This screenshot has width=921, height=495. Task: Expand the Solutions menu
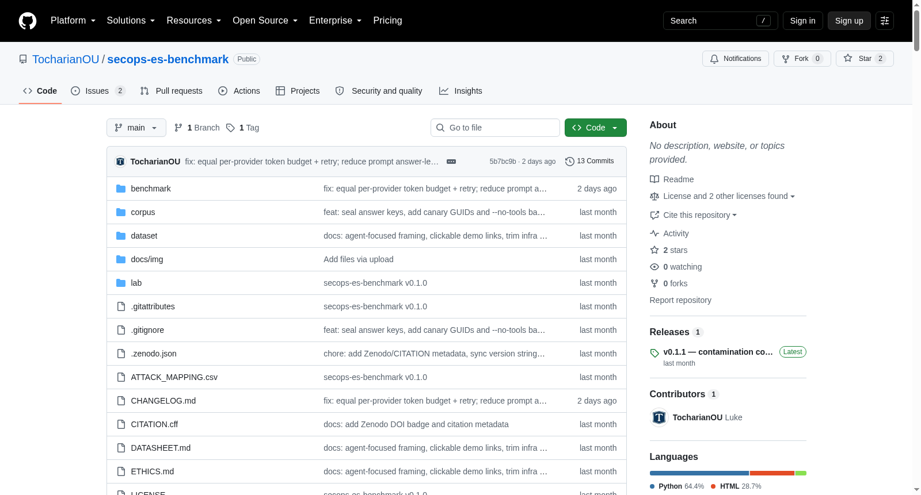tap(131, 21)
